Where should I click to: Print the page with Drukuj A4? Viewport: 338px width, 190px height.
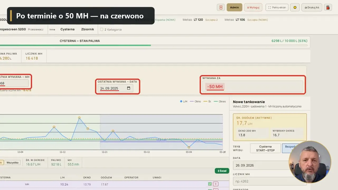click(x=312, y=7)
